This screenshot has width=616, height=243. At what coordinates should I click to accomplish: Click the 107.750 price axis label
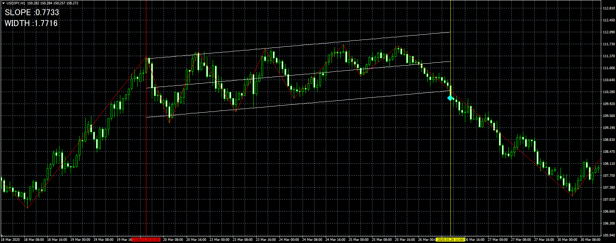[608, 176]
